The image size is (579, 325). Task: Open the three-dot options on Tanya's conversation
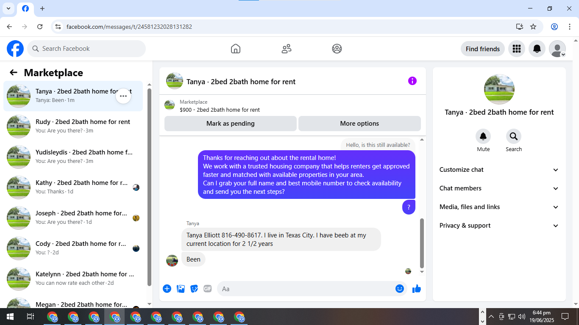coord(123,96)
